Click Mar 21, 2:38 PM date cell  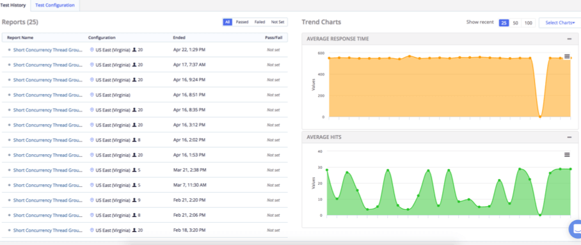(x=189, y=170)
